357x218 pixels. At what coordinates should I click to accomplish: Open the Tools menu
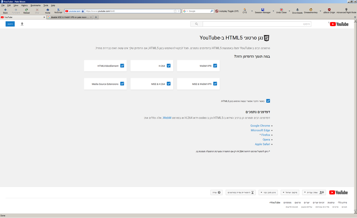[46, 5]
